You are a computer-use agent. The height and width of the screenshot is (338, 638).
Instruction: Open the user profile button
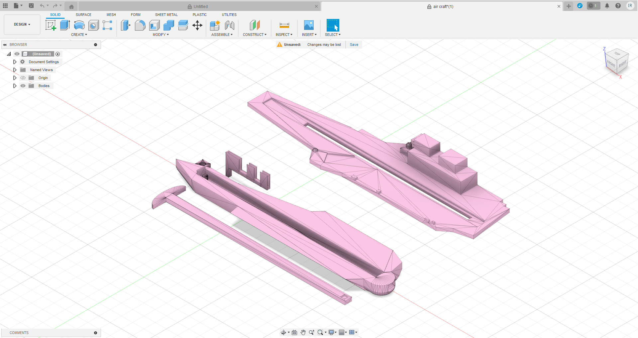pyautogui.click(x=630, y=6)
